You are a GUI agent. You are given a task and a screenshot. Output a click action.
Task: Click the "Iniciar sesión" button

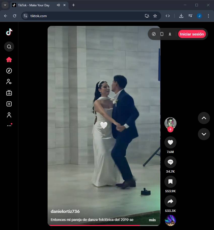point(192,34)
